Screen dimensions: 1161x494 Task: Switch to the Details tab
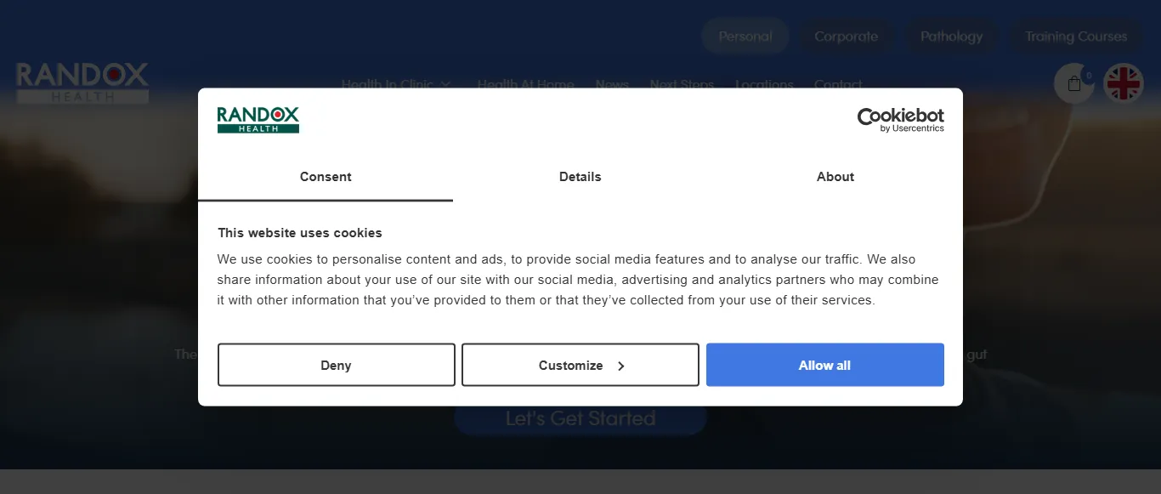click(580, 177)
